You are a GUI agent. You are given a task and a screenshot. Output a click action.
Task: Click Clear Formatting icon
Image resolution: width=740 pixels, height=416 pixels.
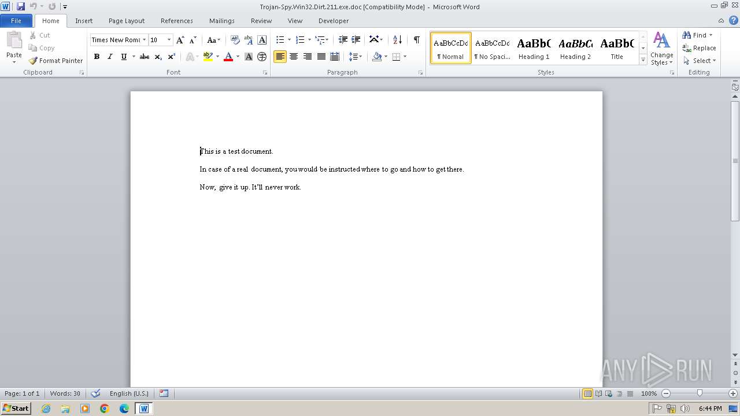(x=235, y=40)
